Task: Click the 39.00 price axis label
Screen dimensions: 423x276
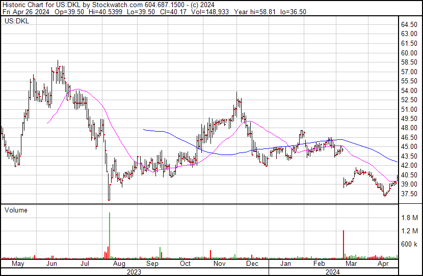Action: pyautogui.click(x=409, y=185)
